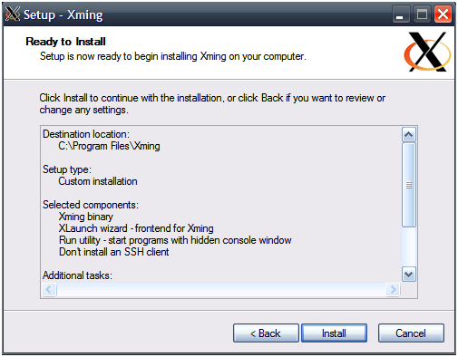Screen dimensions: 458x357
Task: Click the scroll down arrow in the summary box
Action: pyautogui.click(x=409, y=275)
